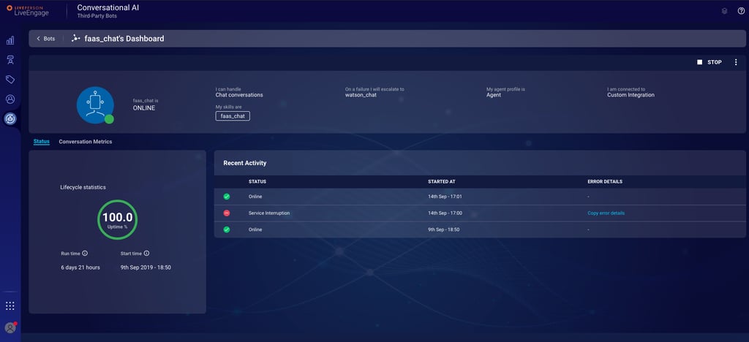Click the LivePerson LiveEngage logo
Viewport: 749px width, 342px height.
click(x=28, y=10)
